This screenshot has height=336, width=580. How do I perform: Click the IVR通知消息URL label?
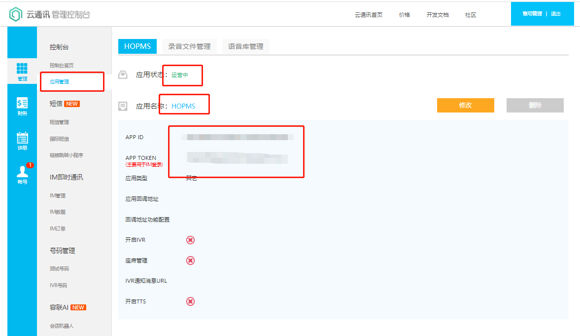tap(146, 281)
